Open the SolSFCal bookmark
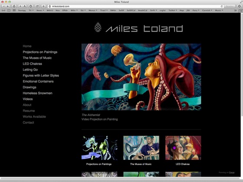The height and width of the screenshot is (182, 243). point(131,10)
